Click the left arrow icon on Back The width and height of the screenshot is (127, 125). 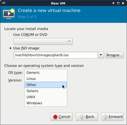[x=82, y=117]
